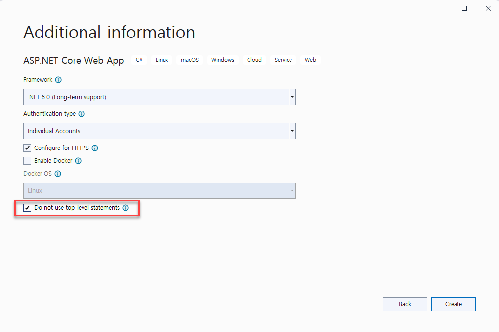This screenshot has width=499, height=332.
Task: Click the Docker OS info icon
Action: tap(58, 174)
